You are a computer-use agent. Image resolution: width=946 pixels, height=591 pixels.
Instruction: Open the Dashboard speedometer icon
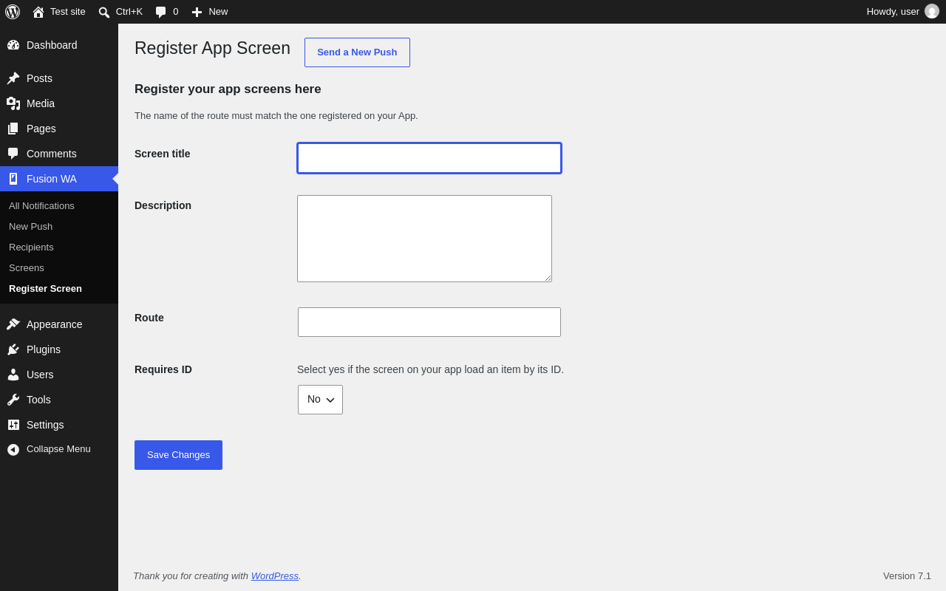[x=13, y=45]
